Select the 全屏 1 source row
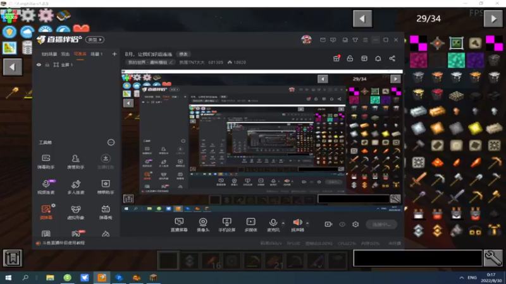The height and width of the screenshot is (284, 506). pos(77,64)
